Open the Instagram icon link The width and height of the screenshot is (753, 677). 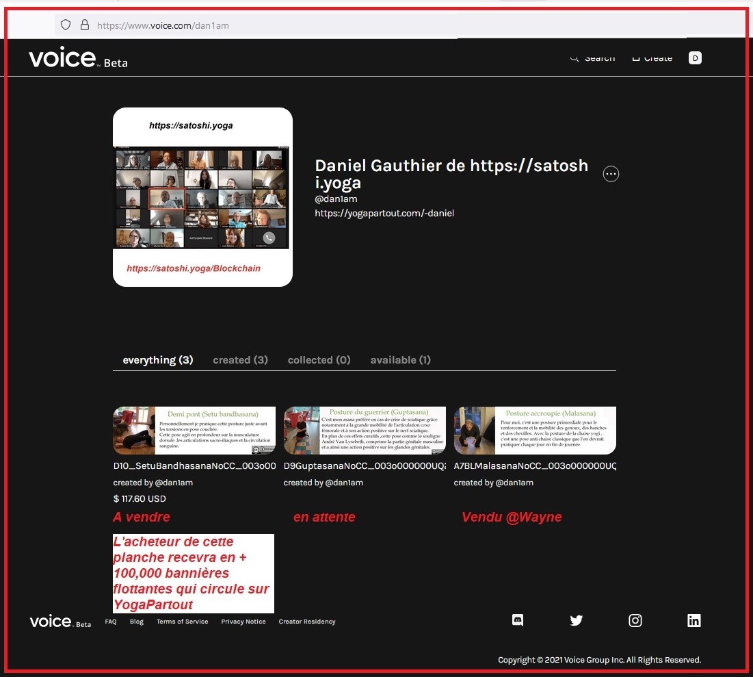(x=635, y=620)
